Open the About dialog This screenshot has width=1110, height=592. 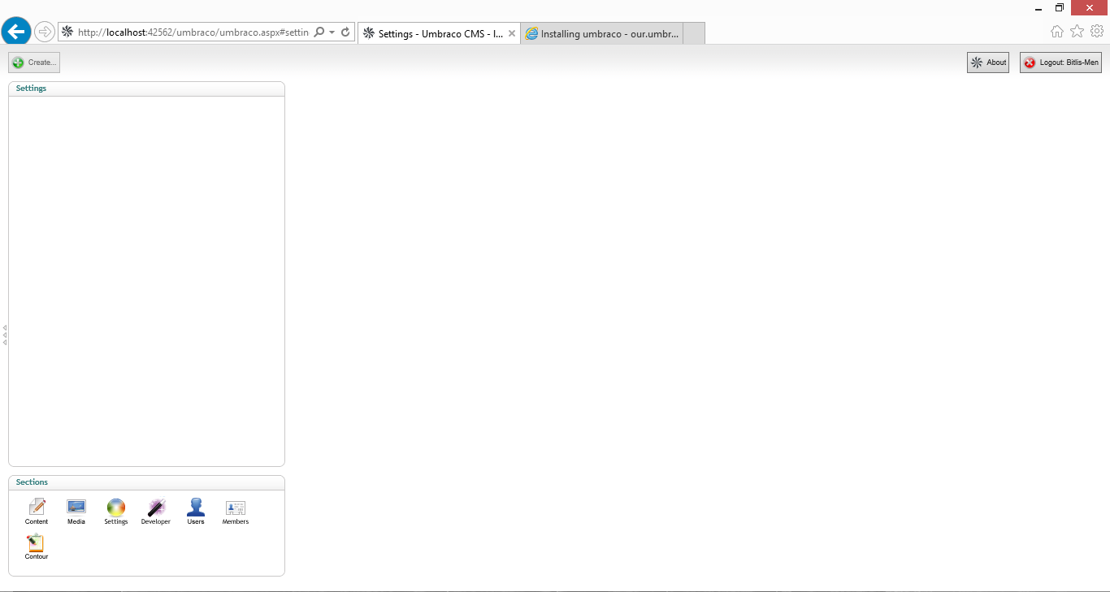[x=988, y=63]
